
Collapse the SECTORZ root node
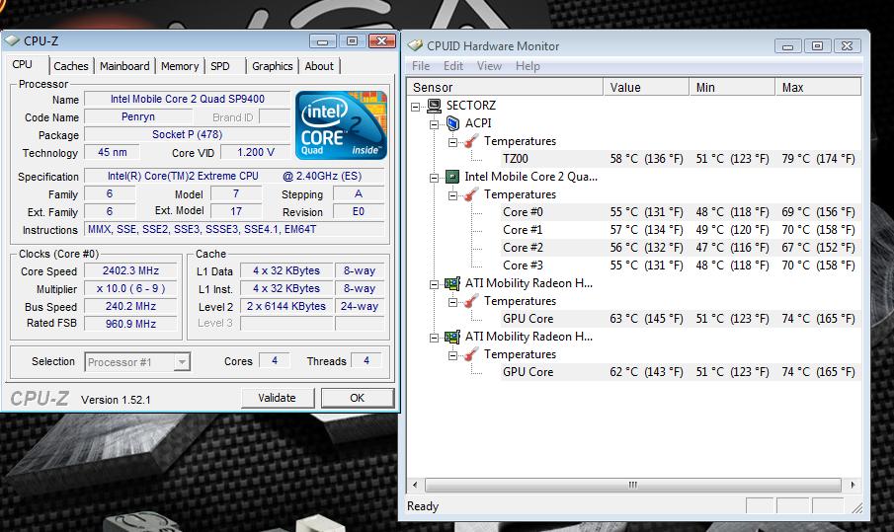coord(416,106)
